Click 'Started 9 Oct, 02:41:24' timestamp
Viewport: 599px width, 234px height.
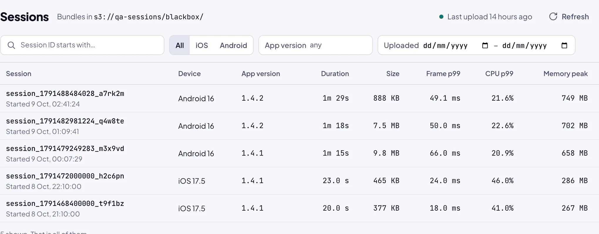[x=43, y=104]
